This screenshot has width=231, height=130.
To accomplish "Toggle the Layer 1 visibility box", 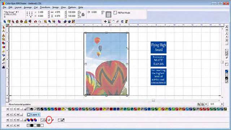I will pyautogui.click(x=29, y=115).
